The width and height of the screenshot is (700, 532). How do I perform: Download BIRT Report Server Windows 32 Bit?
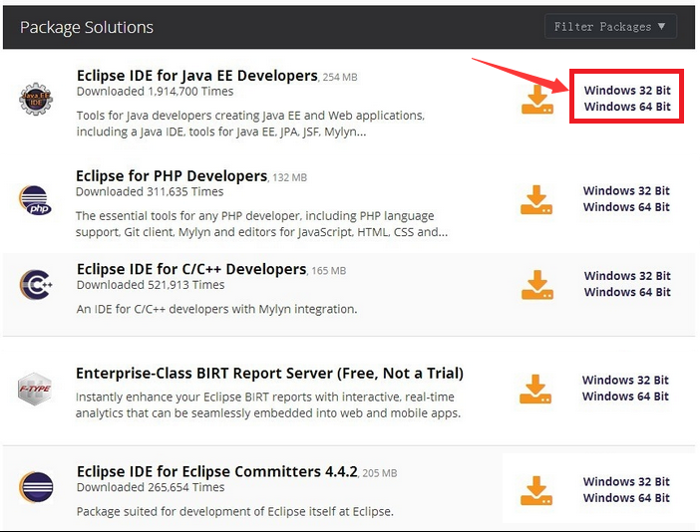[625, 381]
